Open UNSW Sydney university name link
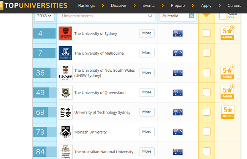 point(104,73)
